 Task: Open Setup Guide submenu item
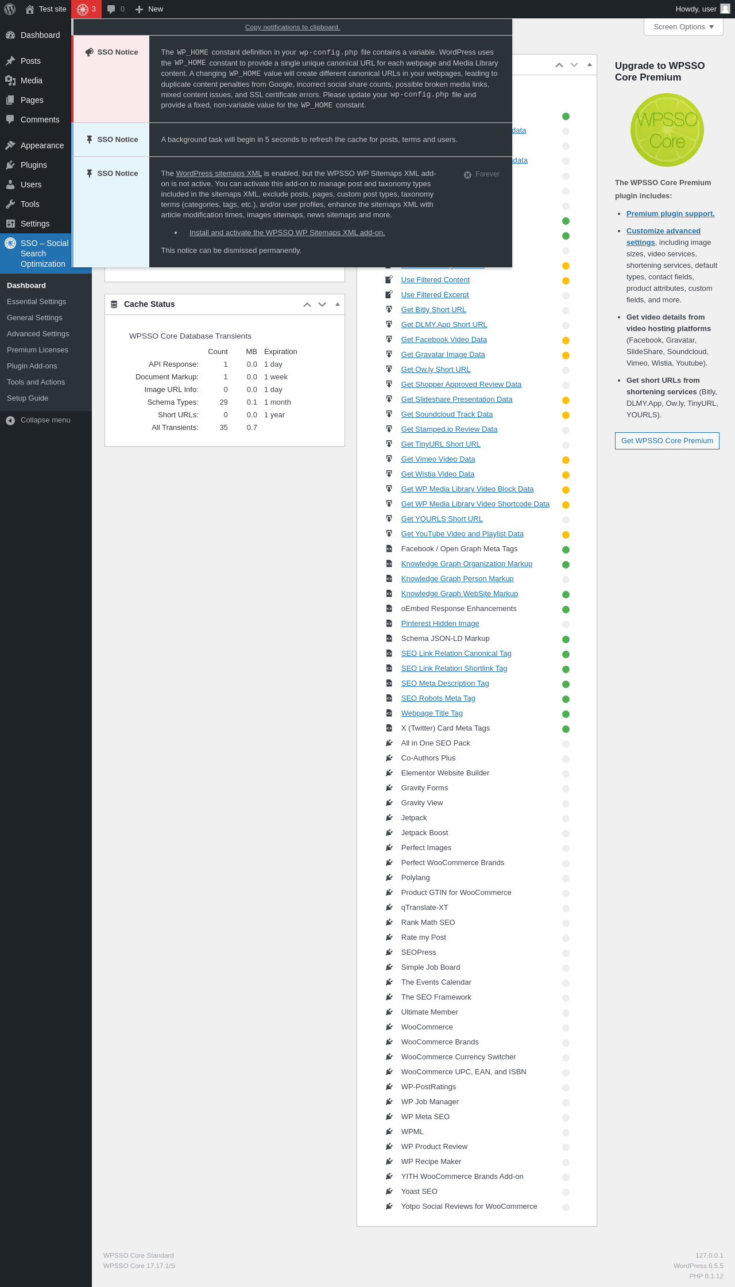28,398
